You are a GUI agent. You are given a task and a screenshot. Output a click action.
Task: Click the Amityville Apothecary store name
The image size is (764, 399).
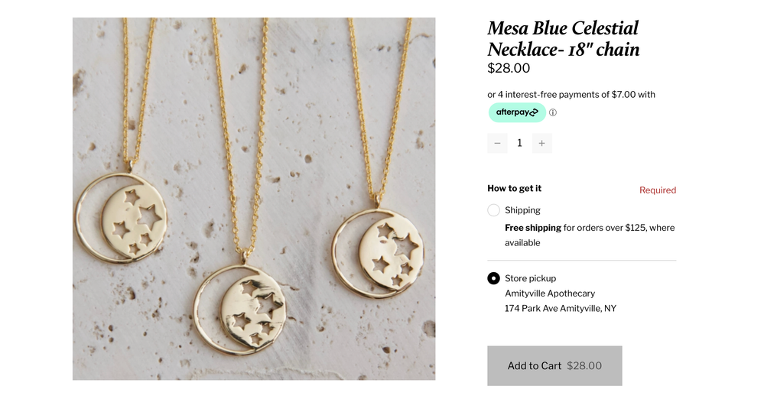click(550, 294)
